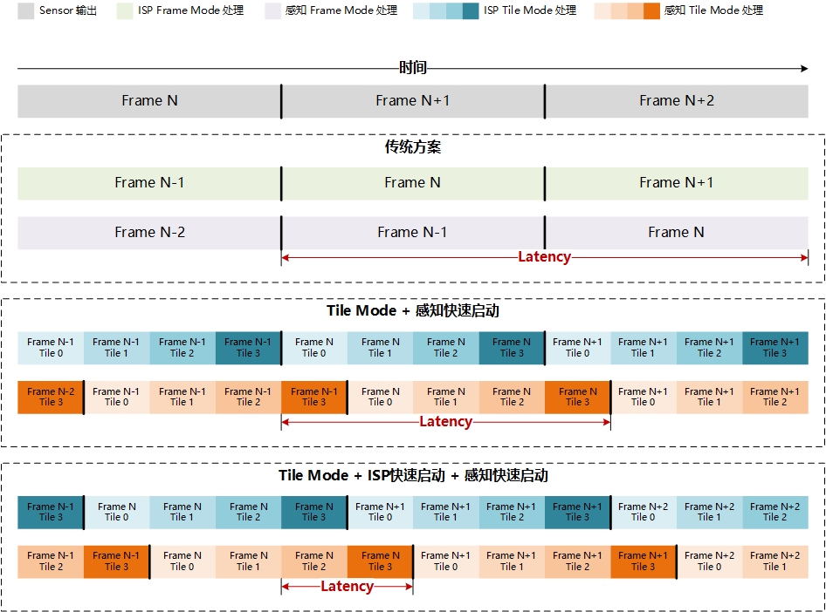Select the gray Frame N sensor block
This screenshot has width=826, height=612.
coord(149,101)
